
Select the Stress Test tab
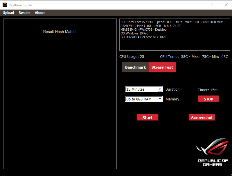pyautogui.click(x=162, y=67)
